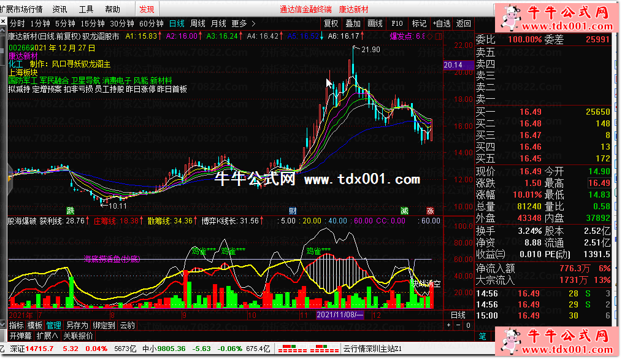Open the 扩展市场行情 menu
This screenshot has width=622, height=359.
point(21,9)
